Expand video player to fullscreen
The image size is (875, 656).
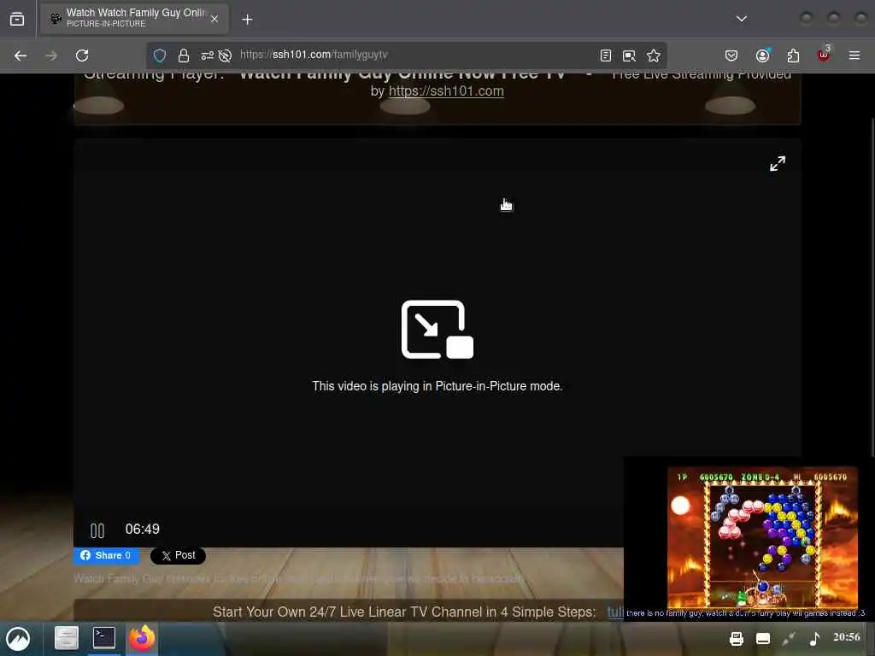(x=778, y=163)
